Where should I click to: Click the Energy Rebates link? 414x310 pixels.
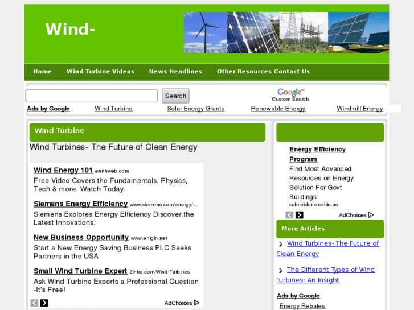[302, 306]
